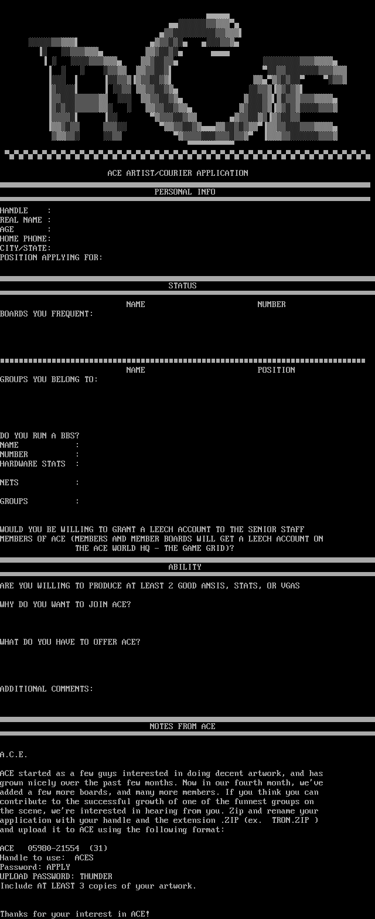Click the POSITION APPLYING FOR prompt
375x919 pixels.
click(51, 257)
